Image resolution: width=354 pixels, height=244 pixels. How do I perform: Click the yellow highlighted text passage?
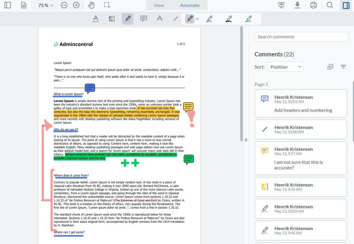(x=117, y=112)
